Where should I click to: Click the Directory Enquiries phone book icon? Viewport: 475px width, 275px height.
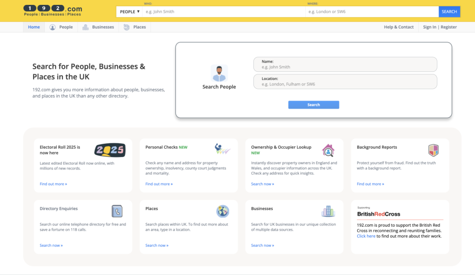pyautogui.click(x=117, y=211)
